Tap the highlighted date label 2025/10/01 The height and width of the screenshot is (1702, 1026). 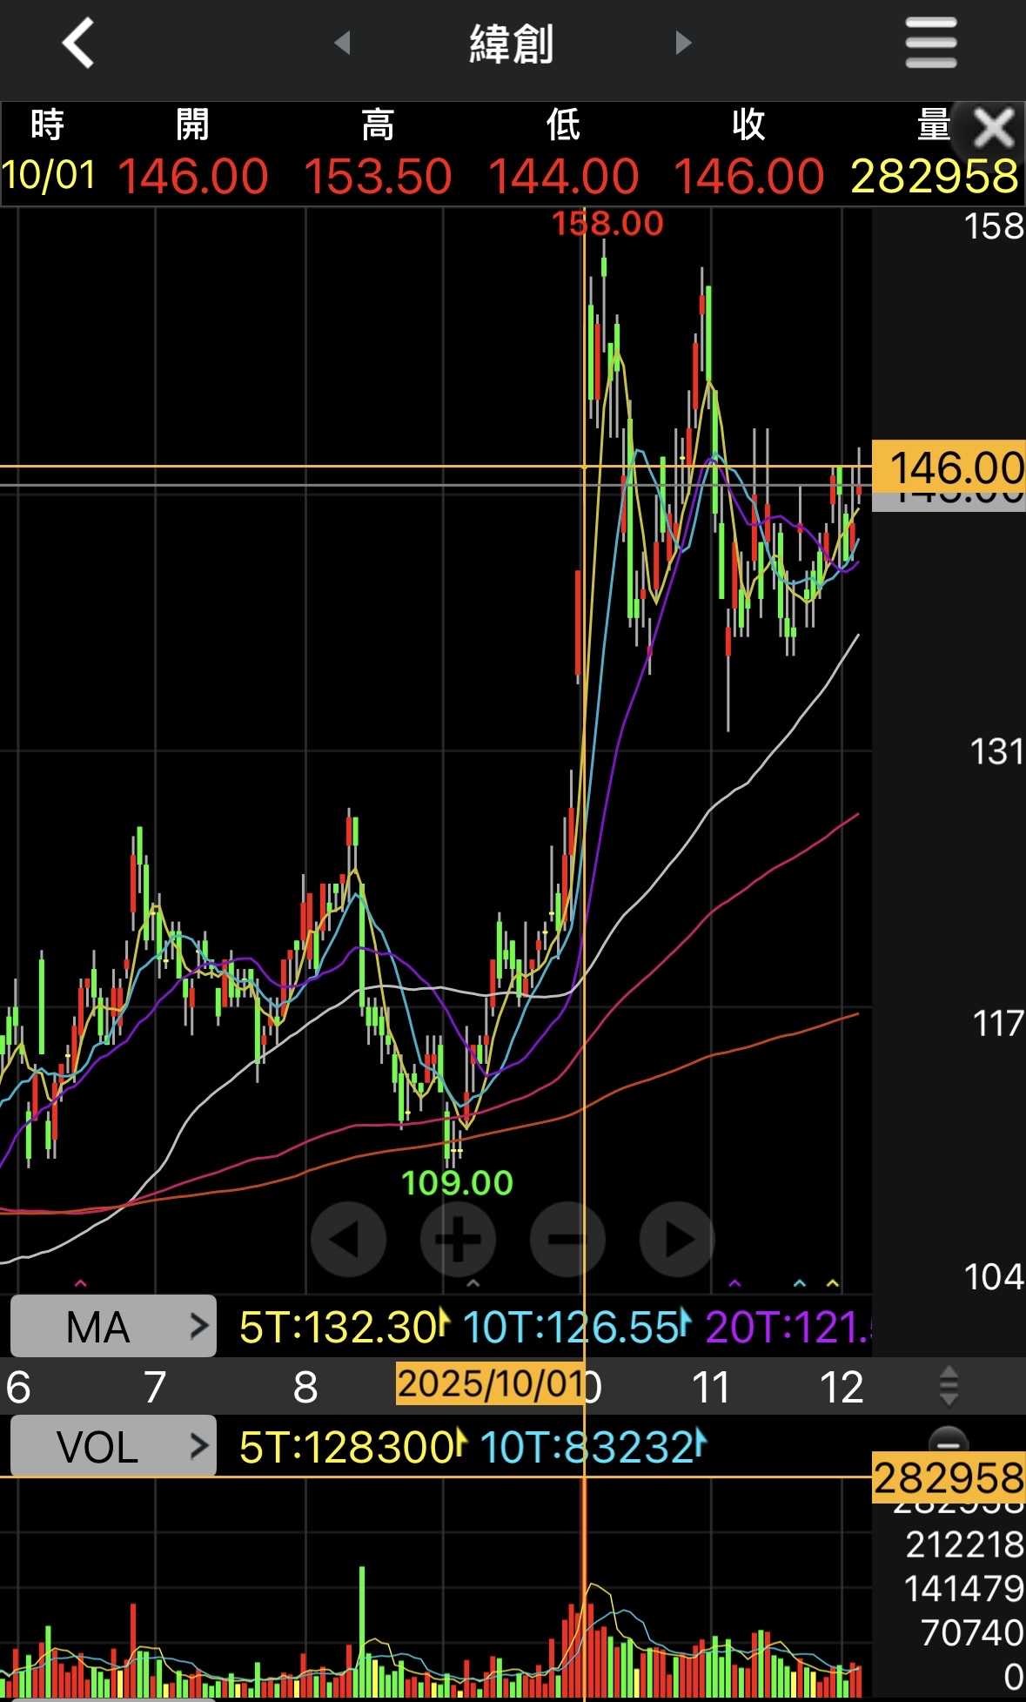(490, 1383)
